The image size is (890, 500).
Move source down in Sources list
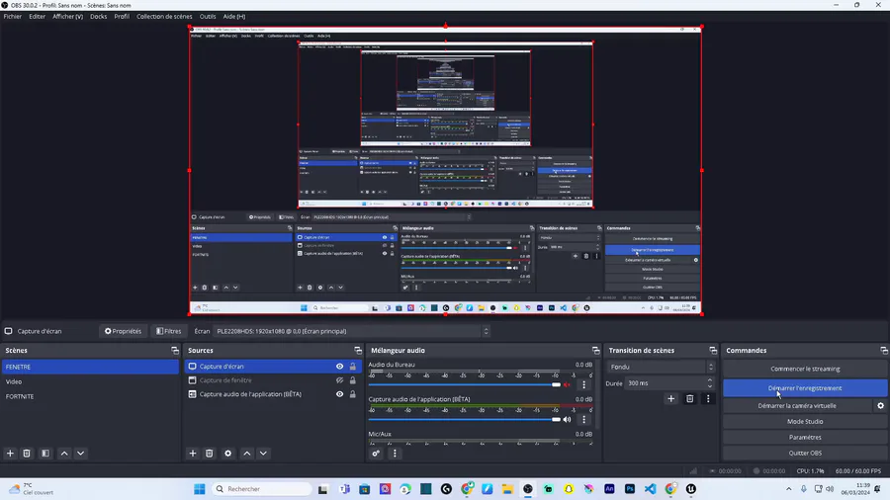263,454
